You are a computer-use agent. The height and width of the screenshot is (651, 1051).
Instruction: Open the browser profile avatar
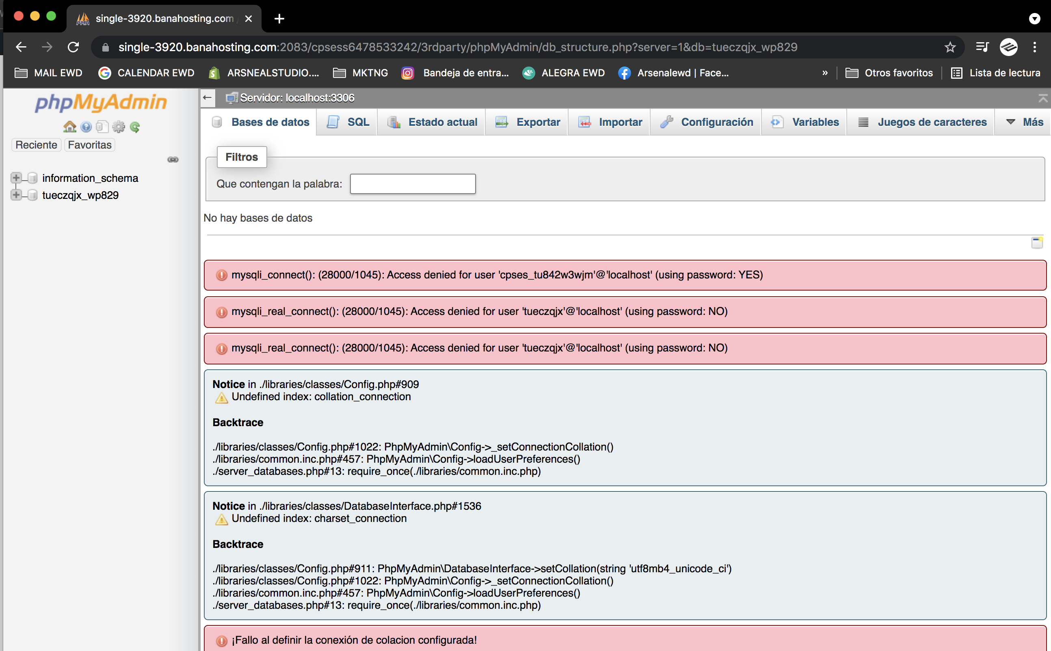(1008, 47)
